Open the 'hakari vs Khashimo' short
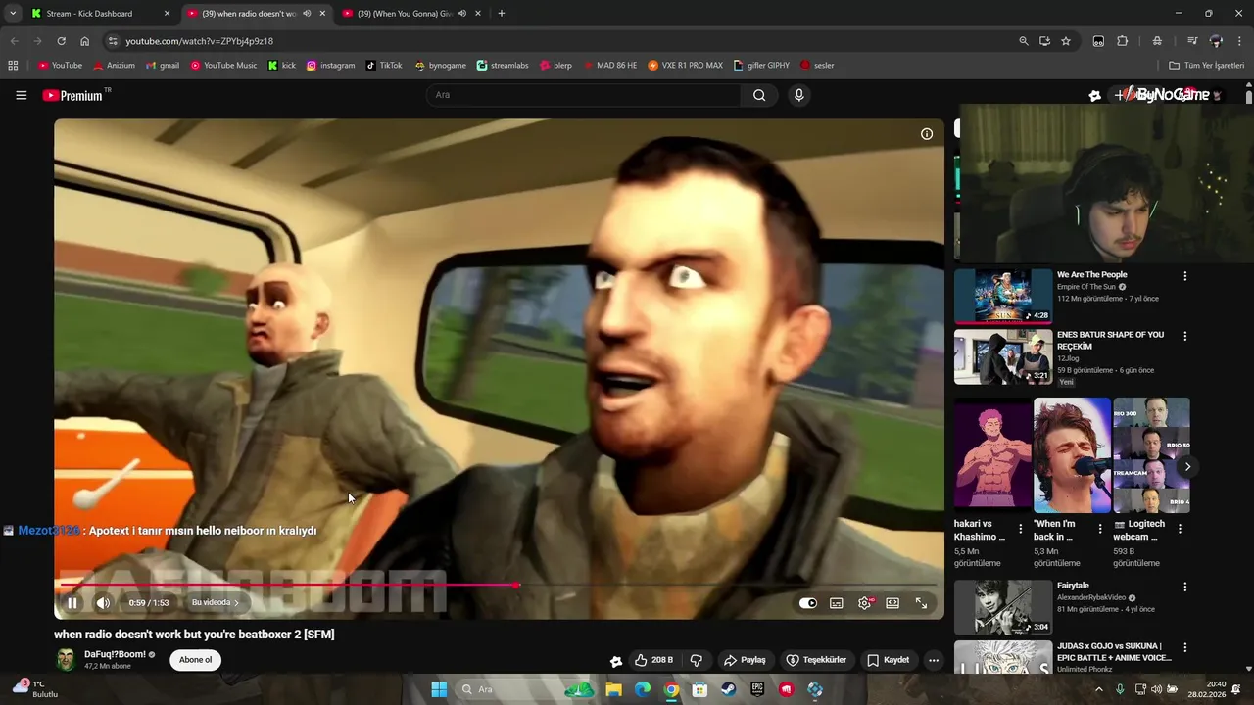 tap(992, 455)
